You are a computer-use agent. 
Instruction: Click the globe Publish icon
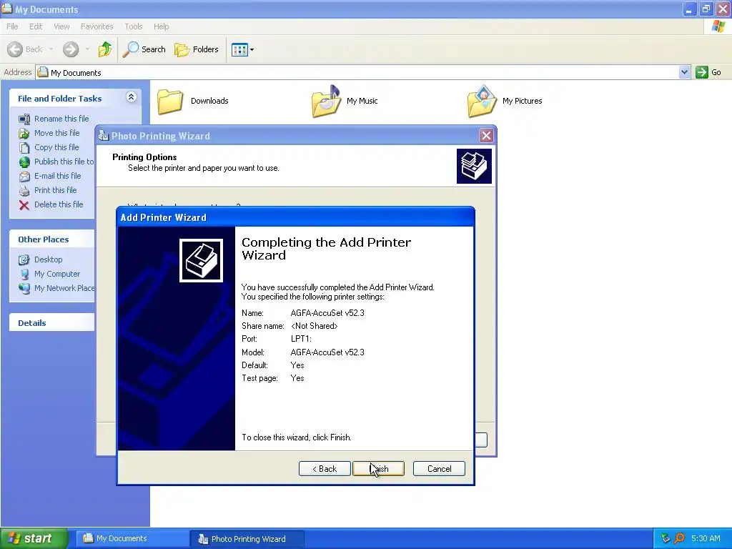pos(24,162)
